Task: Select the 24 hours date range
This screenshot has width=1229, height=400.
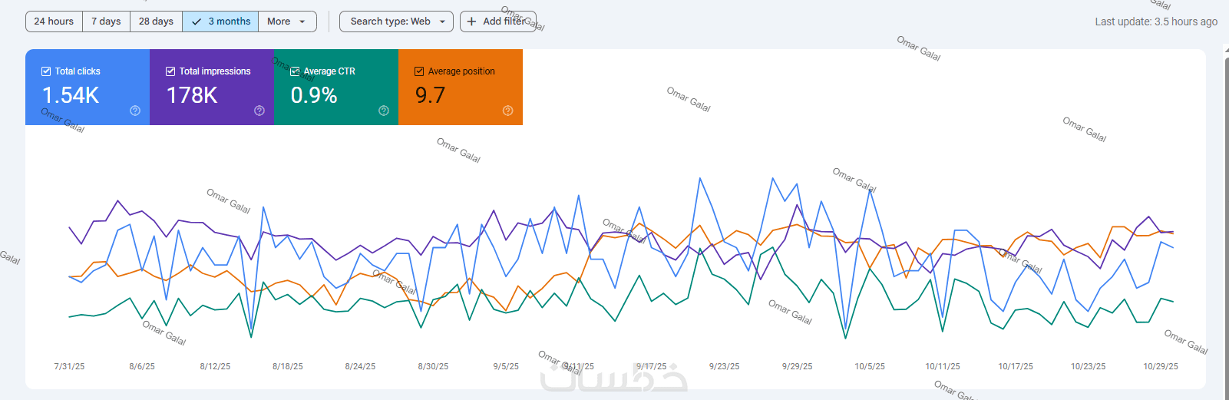Action: coord(54,21)
